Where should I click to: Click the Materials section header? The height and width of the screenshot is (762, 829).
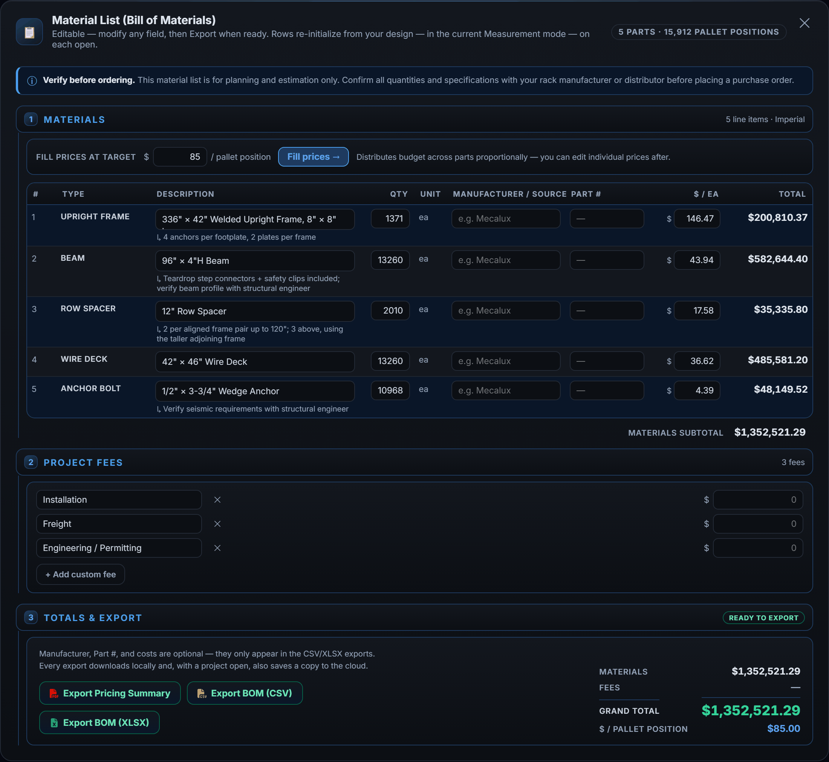pyautogui.click(x=414, y=119)
